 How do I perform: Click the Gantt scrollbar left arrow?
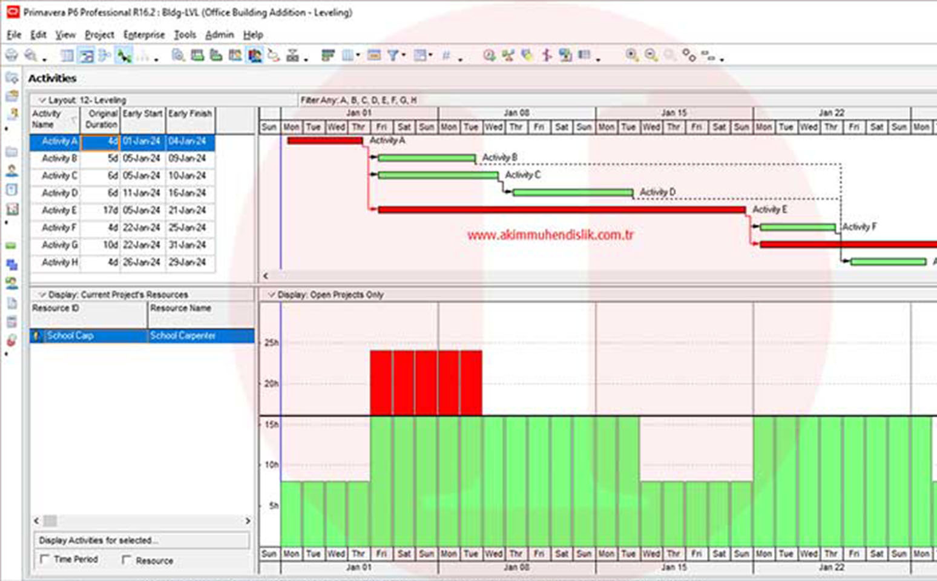tap(266, 275)
